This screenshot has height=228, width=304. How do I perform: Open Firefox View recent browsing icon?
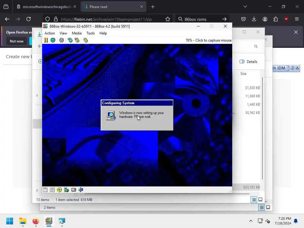6,7
